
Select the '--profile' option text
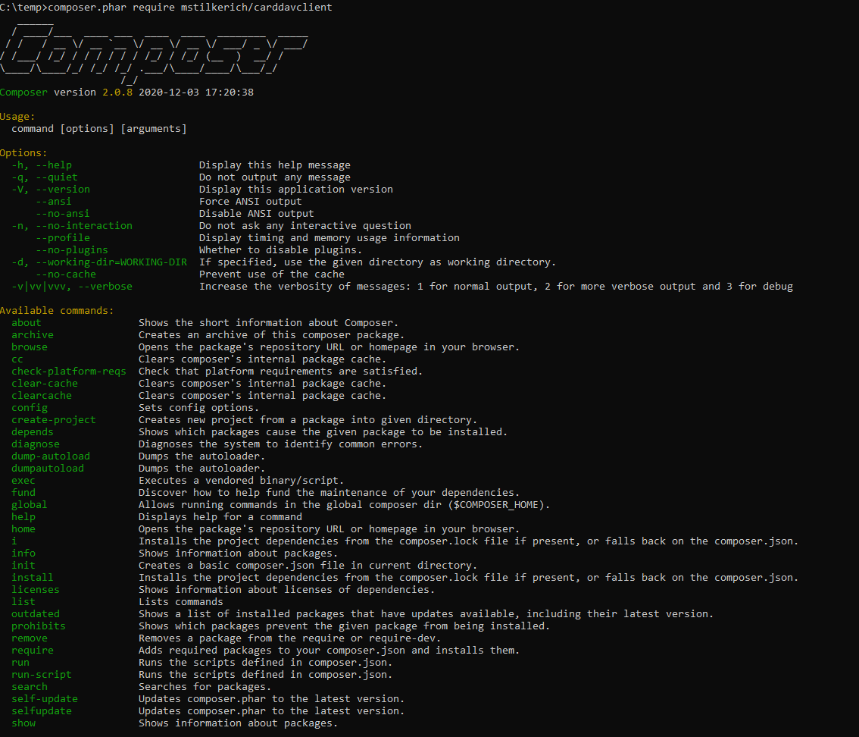click(x=63, y=237)
